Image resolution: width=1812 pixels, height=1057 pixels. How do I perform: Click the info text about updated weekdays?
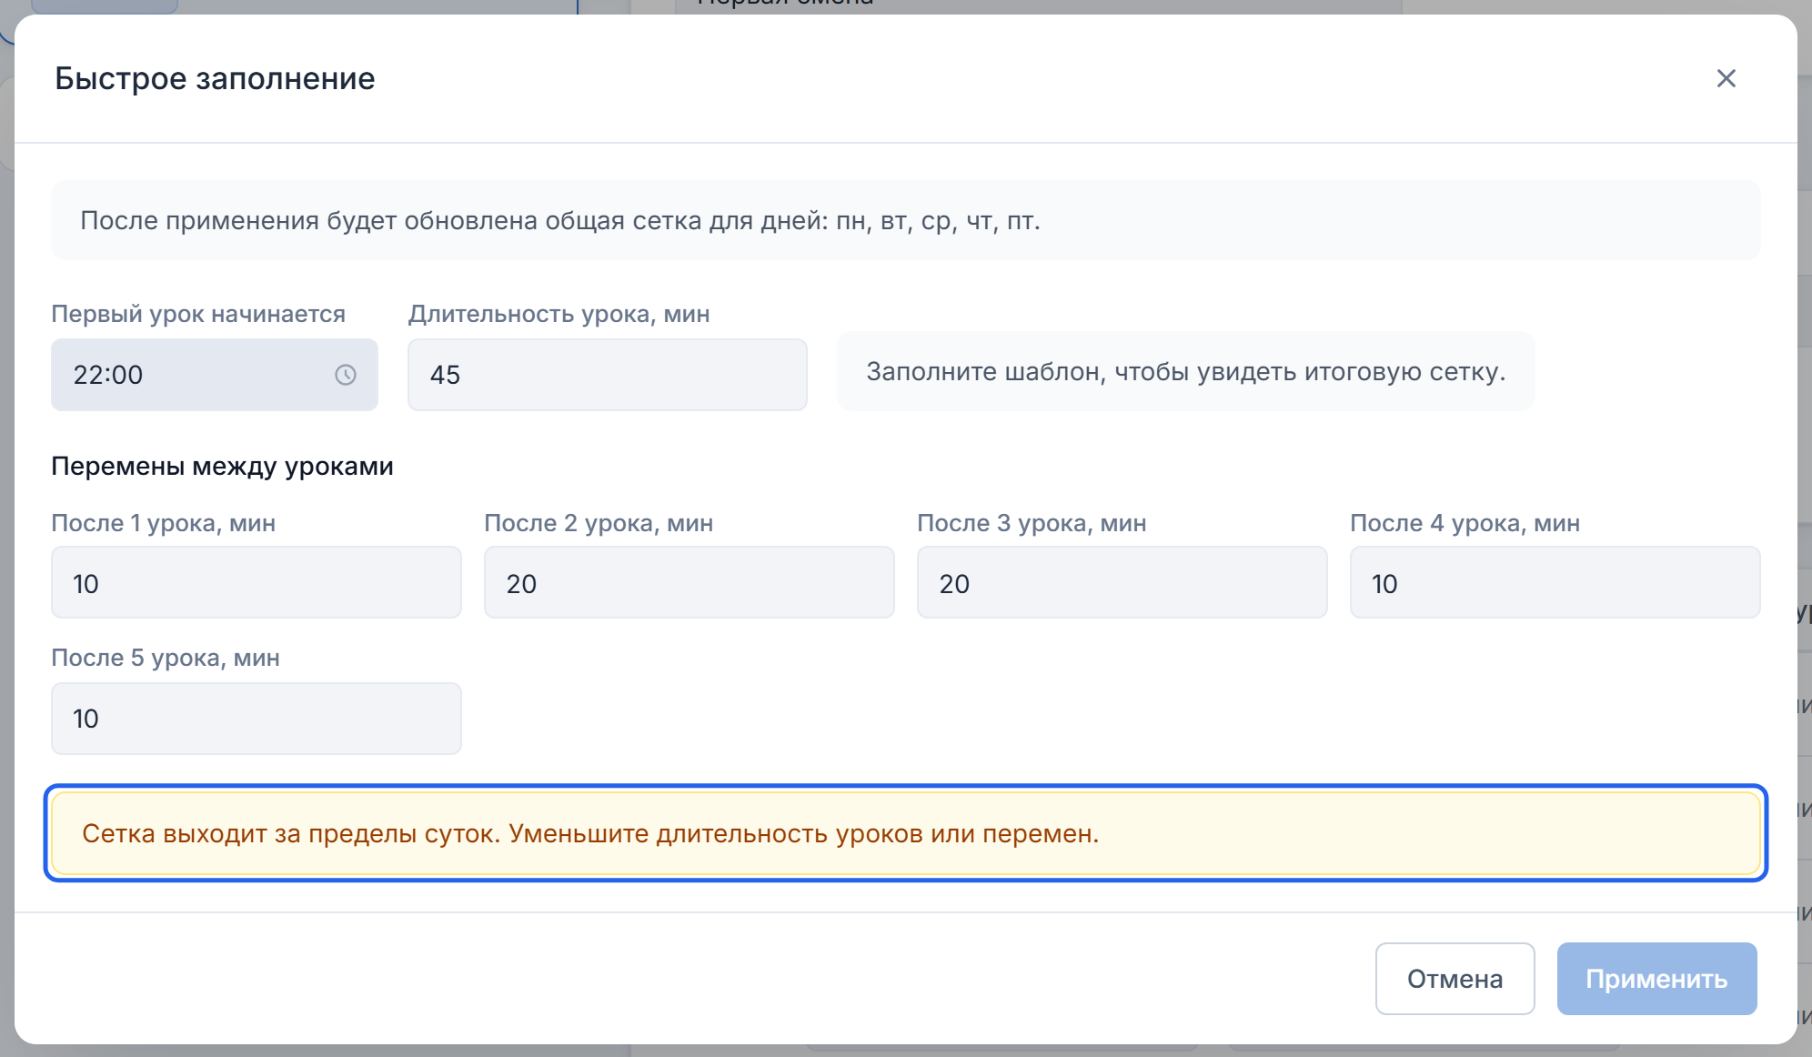560,220
